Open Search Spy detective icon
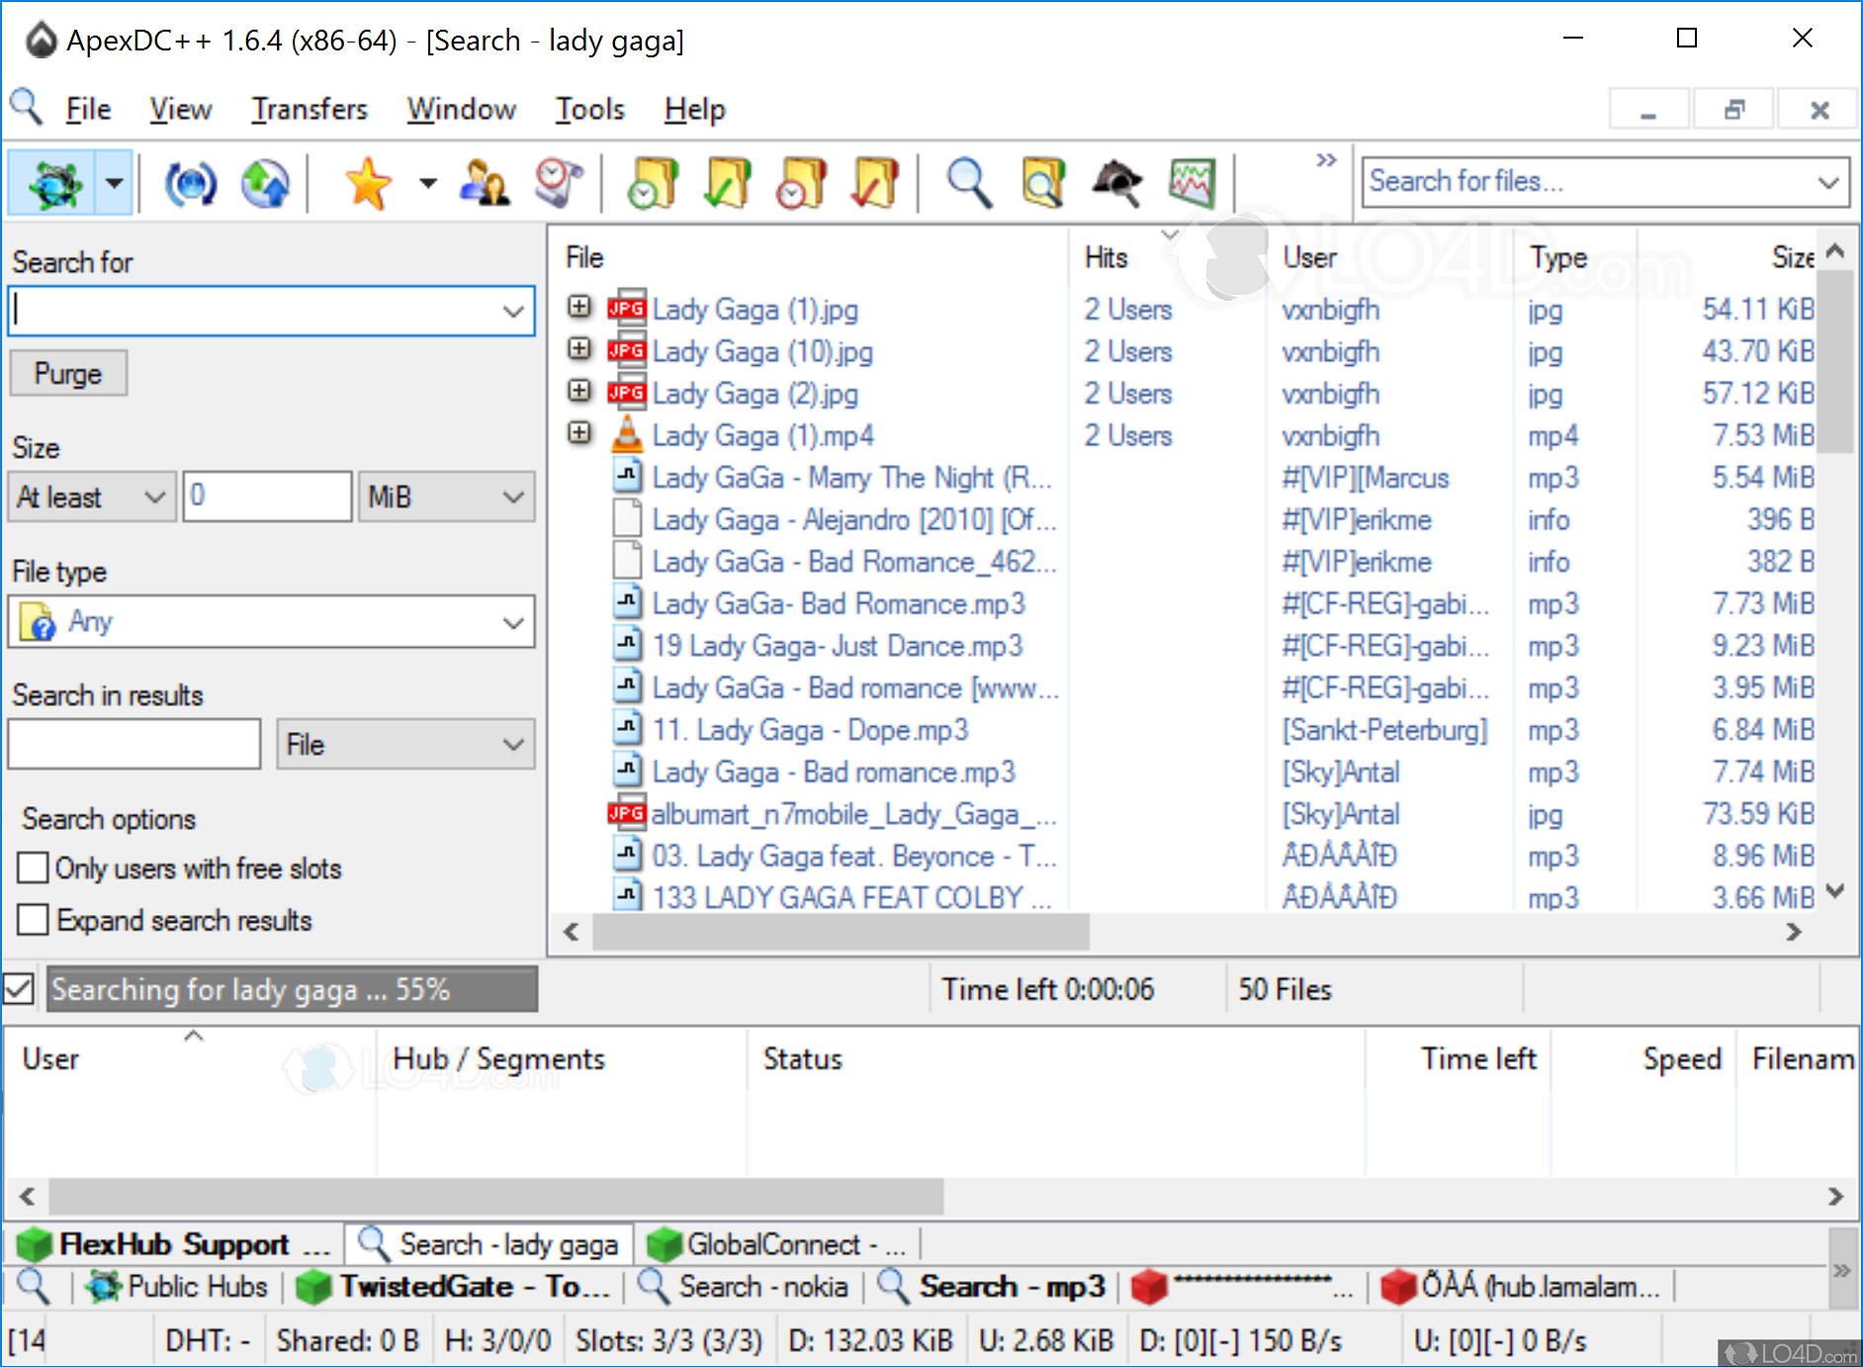 (1116, 182)
